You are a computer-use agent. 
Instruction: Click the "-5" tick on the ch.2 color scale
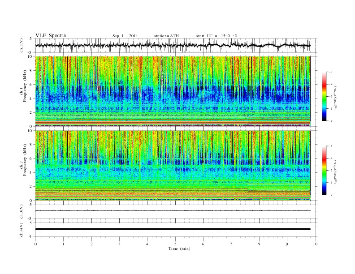pyautogui.click(x=331, y=171)
